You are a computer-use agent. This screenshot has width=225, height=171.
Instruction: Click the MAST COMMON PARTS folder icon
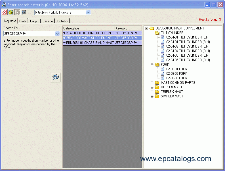click(157, 83)
